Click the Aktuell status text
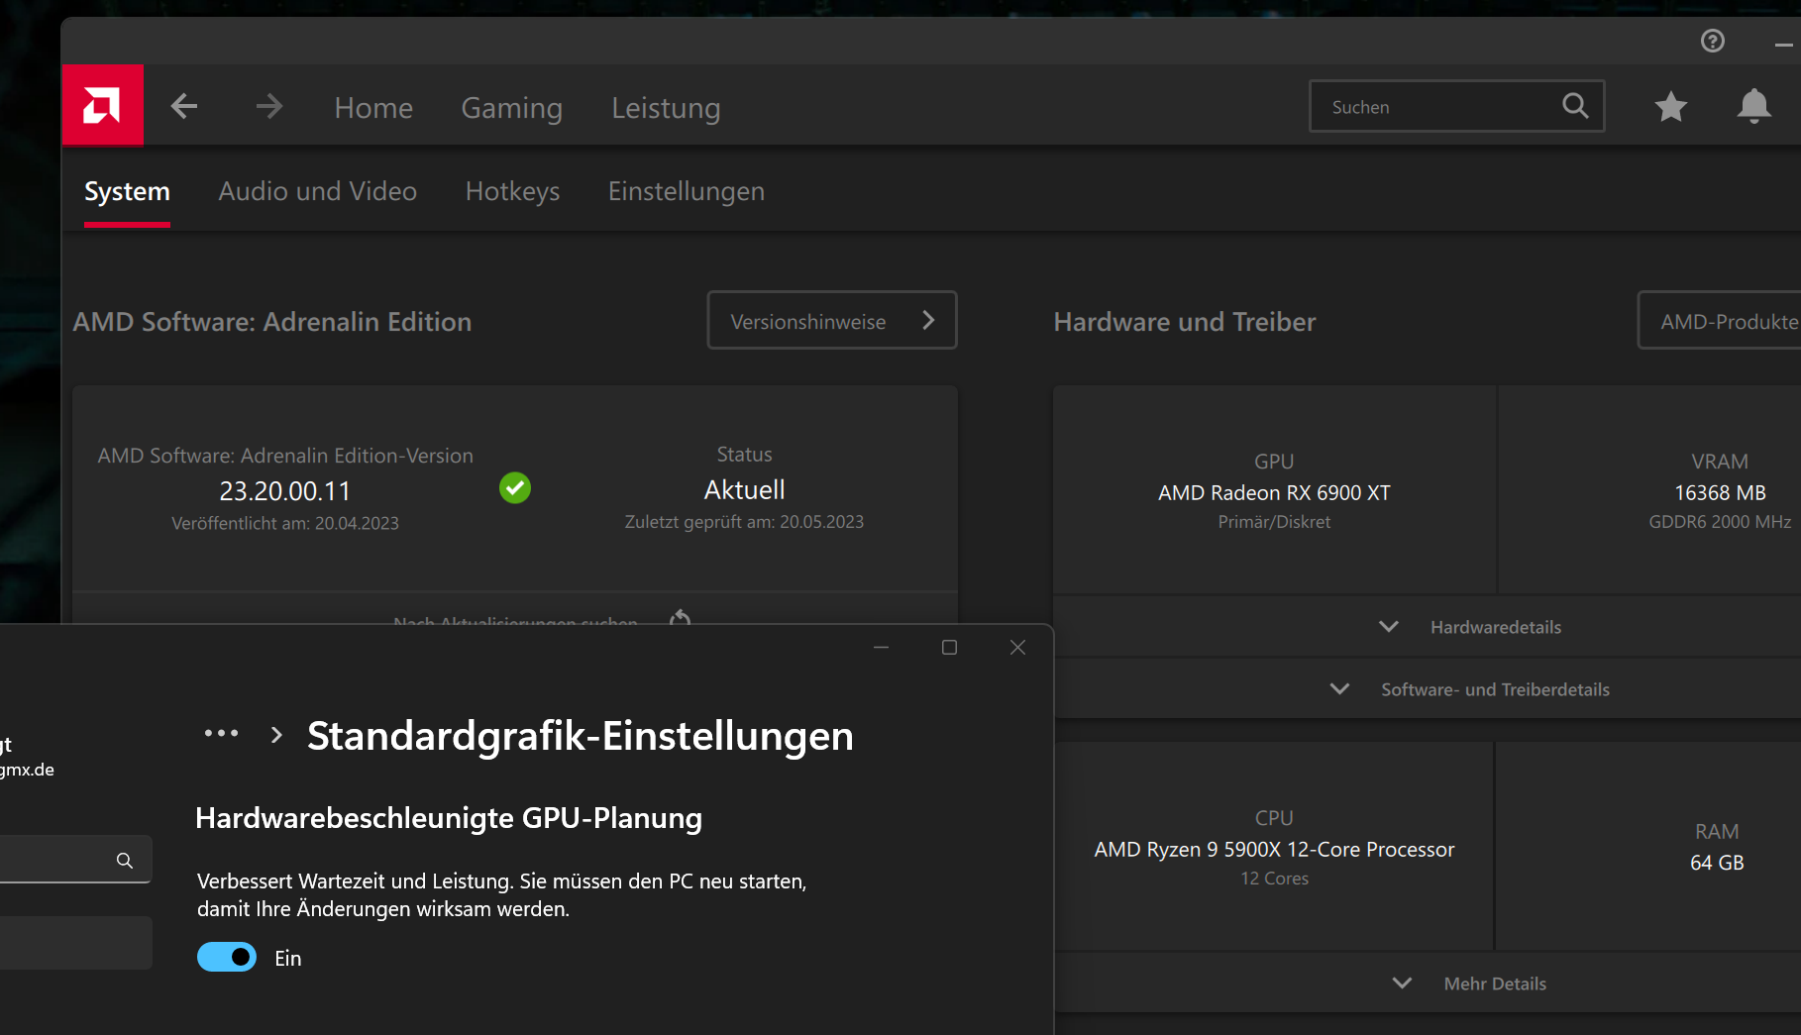Image resolution: width=1801 pixels, height=1035 pixels. coord(745,490)
